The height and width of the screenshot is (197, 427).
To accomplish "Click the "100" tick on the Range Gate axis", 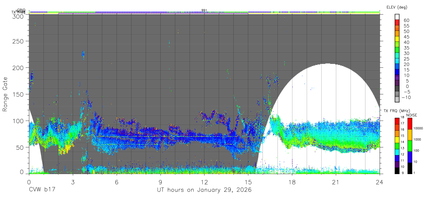I will [19, 121].
